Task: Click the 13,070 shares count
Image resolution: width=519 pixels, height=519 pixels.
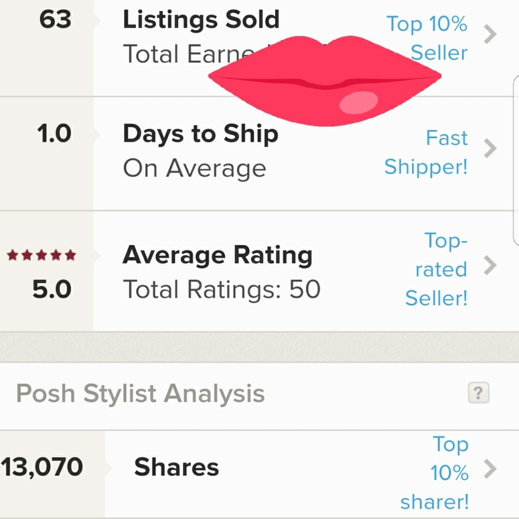Action: click(x=42, y=467)
